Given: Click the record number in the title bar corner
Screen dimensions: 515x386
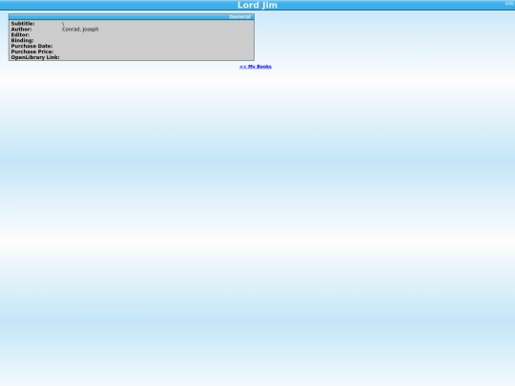Looking at the screenshot, I should click(509, 4).
